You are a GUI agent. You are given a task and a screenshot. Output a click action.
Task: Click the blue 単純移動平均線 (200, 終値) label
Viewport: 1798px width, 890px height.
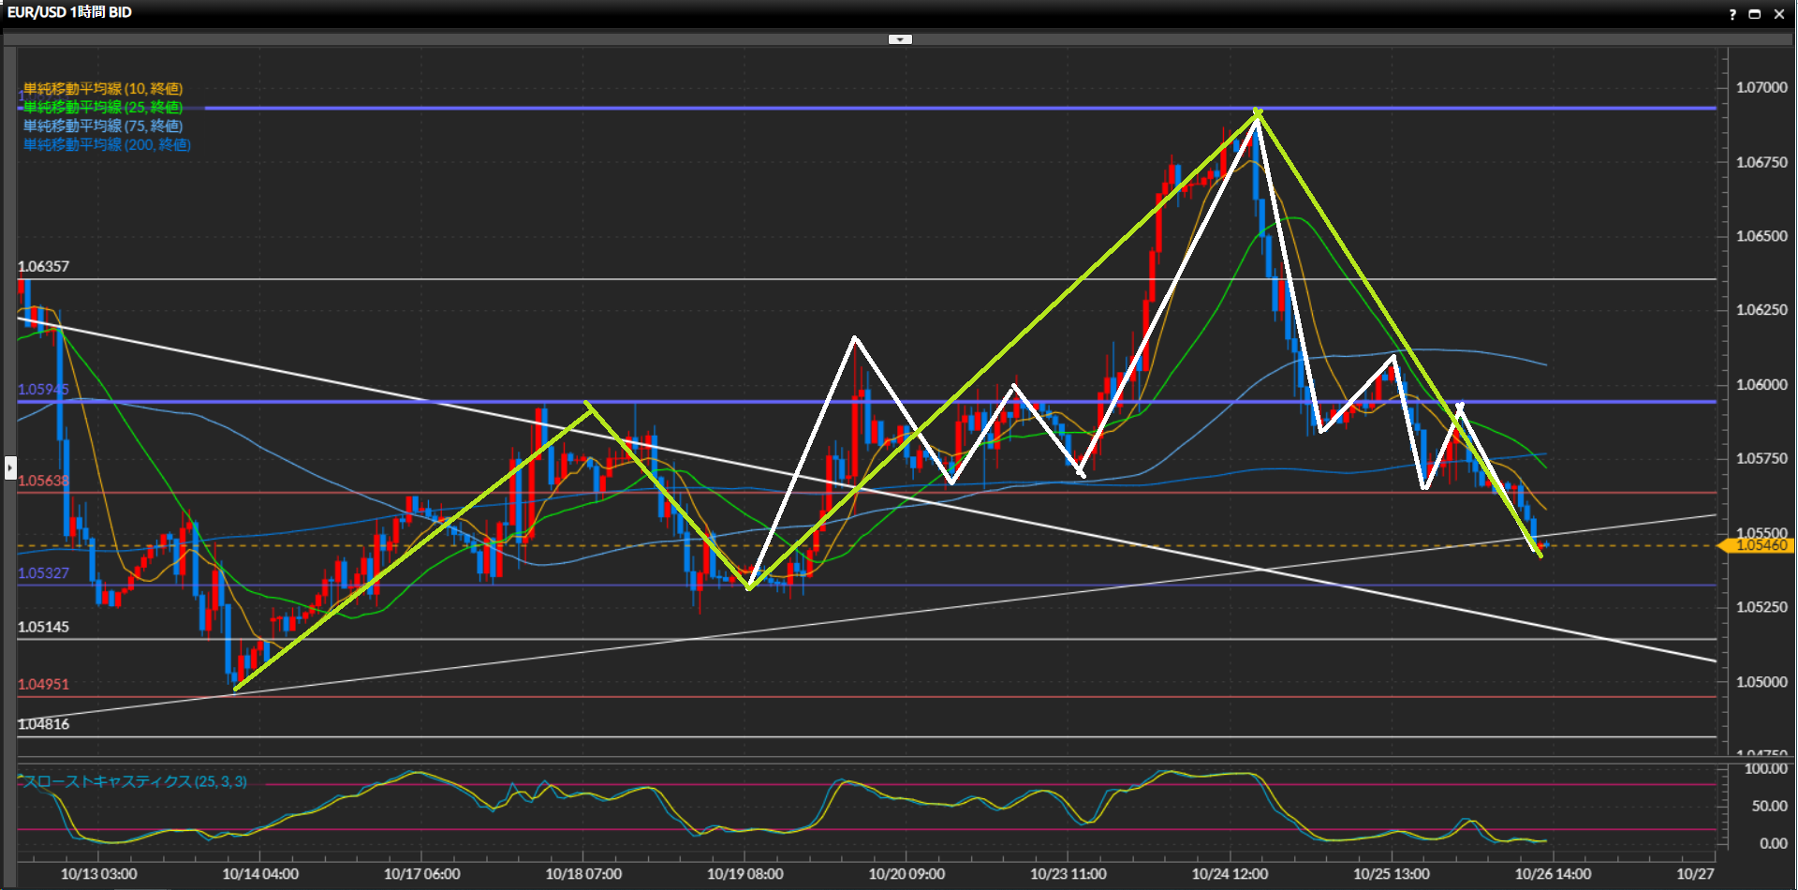107,144
